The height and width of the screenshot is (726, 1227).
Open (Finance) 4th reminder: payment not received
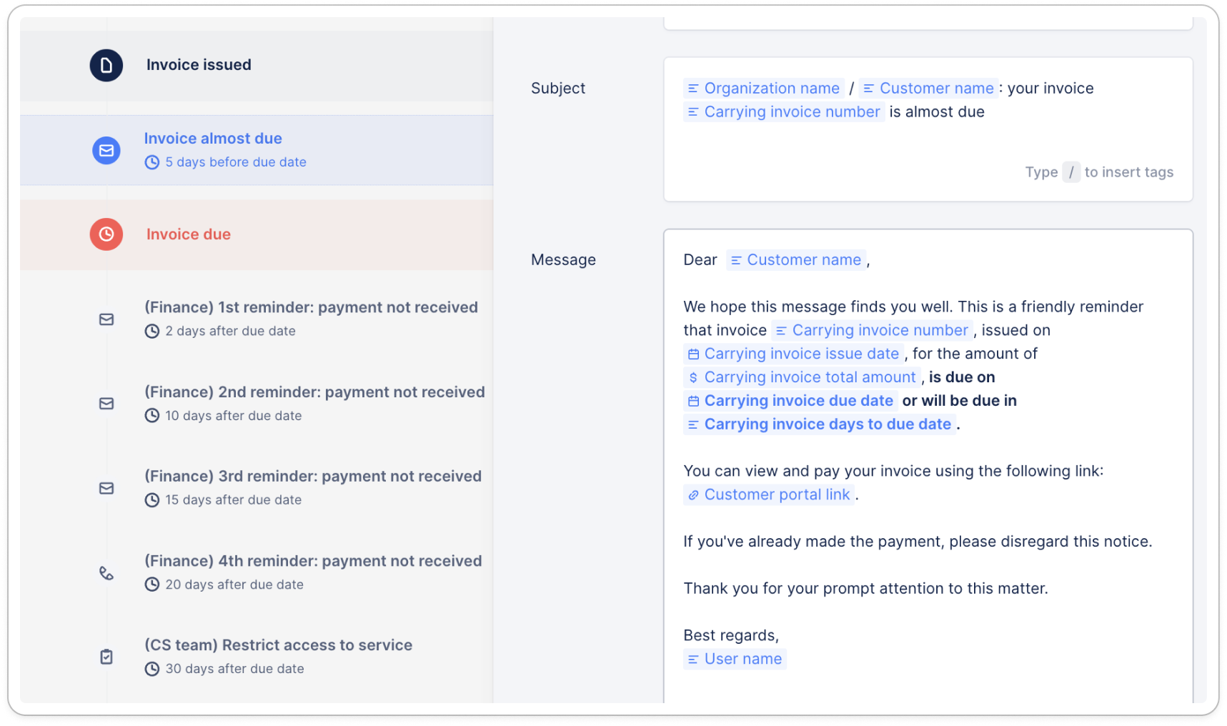click(x=313, y=561)
